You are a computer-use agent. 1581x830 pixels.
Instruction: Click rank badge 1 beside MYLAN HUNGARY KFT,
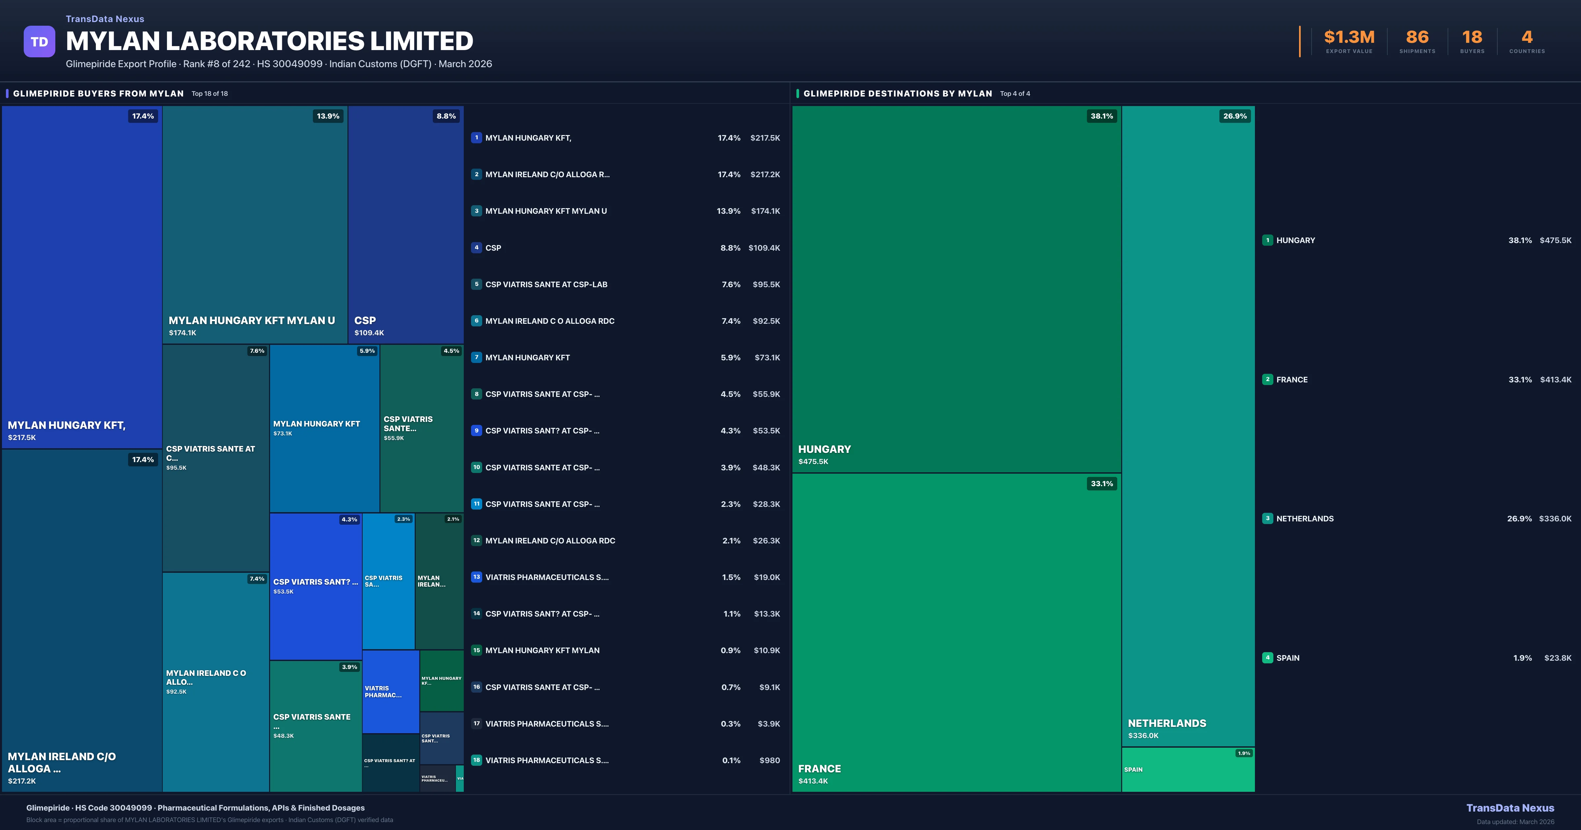click(x=476, y=138)
